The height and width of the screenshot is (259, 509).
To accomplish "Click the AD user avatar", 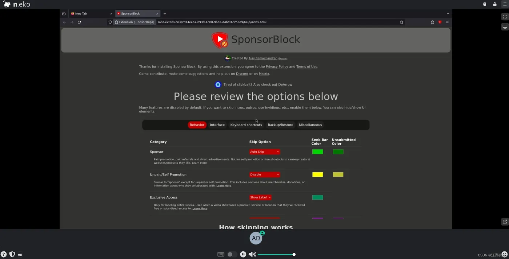I will pos(256,238).
